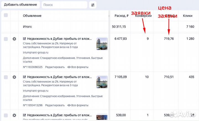199x121 pixels.
Task: Open gear settings for ad №11850413296
Action: pyautogui.click(x=14, y=77)
